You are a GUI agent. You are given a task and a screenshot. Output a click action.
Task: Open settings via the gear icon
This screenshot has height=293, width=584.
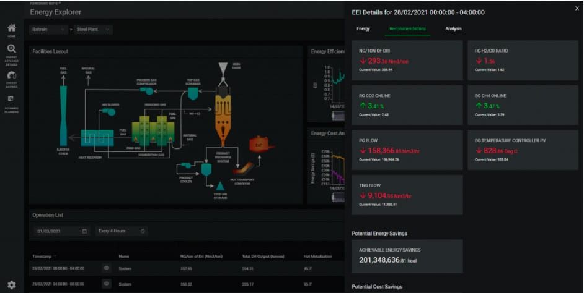[x=12, y=285]
